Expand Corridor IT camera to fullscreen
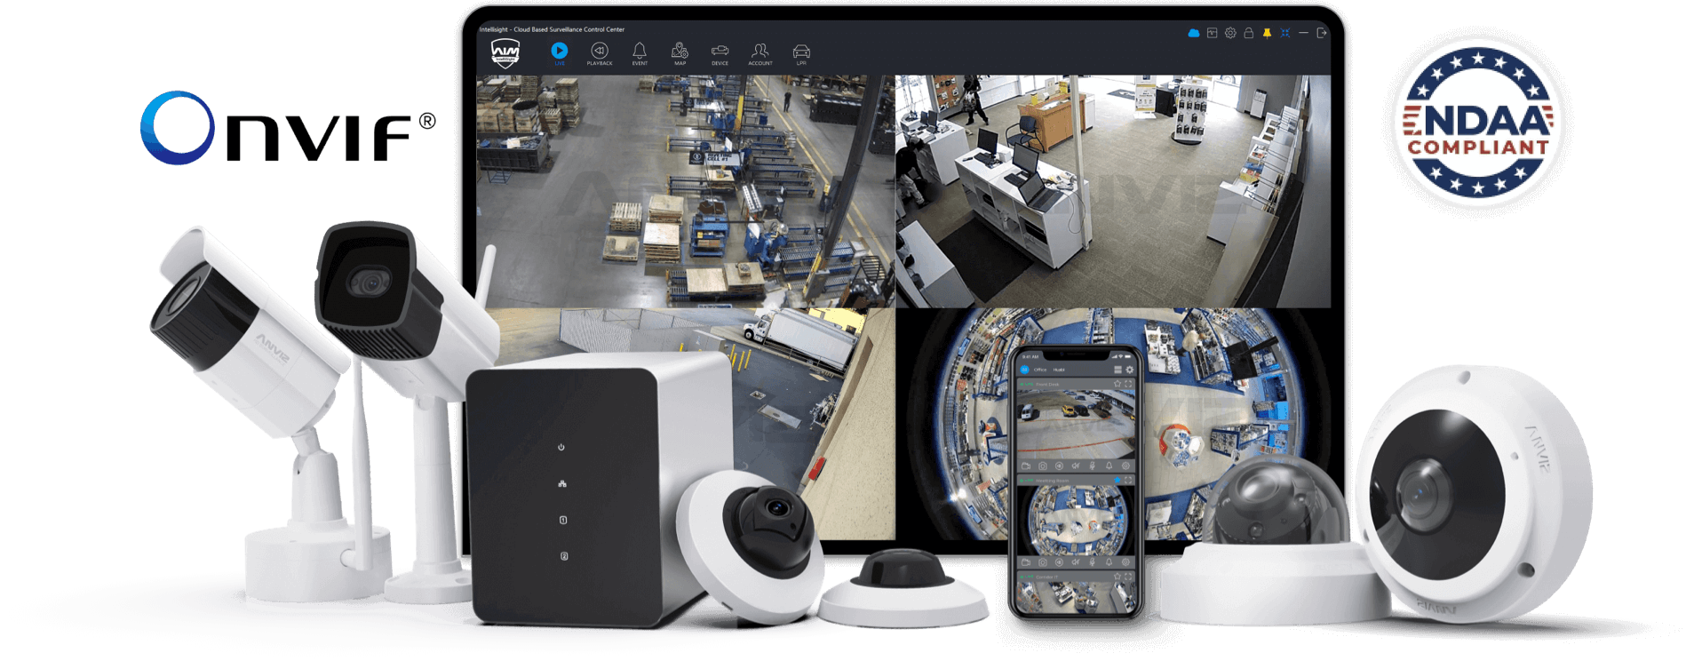 pyautogui.click(x=1128, y=576)
